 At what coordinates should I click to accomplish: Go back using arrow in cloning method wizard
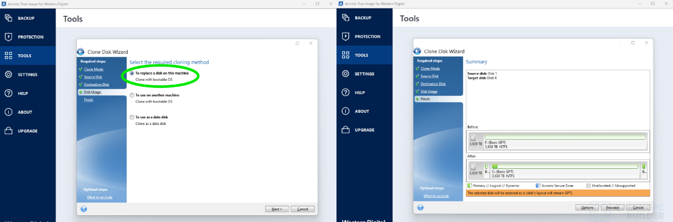(81, 52)
